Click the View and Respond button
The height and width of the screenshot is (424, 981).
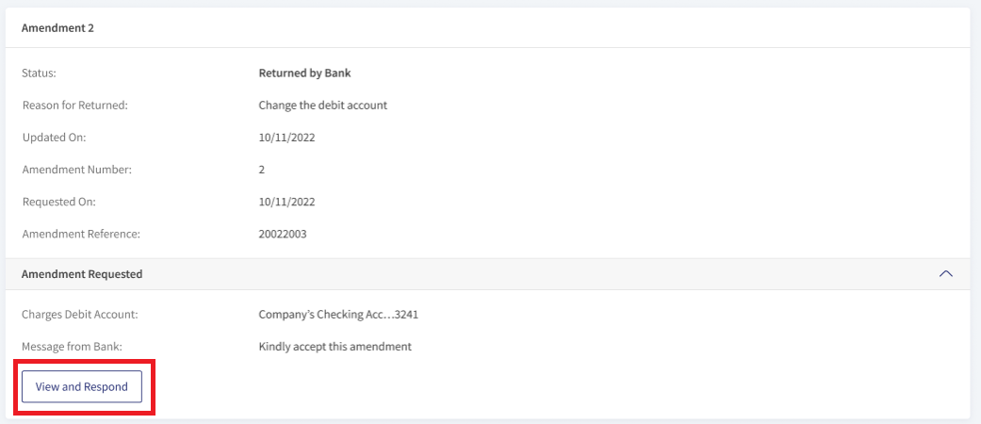click(x=82, y=386)
